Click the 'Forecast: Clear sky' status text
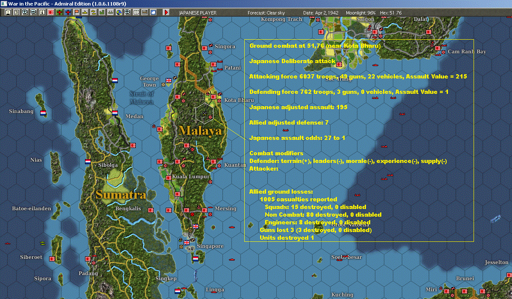Viewport: 512px width, 299px height. 266,13
